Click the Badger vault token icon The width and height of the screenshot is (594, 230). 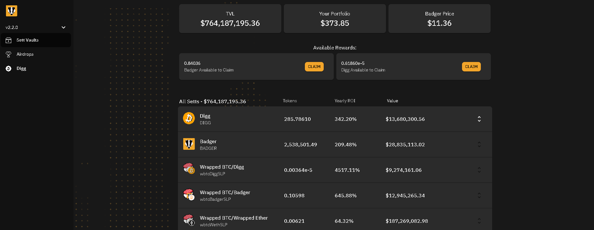189,144
